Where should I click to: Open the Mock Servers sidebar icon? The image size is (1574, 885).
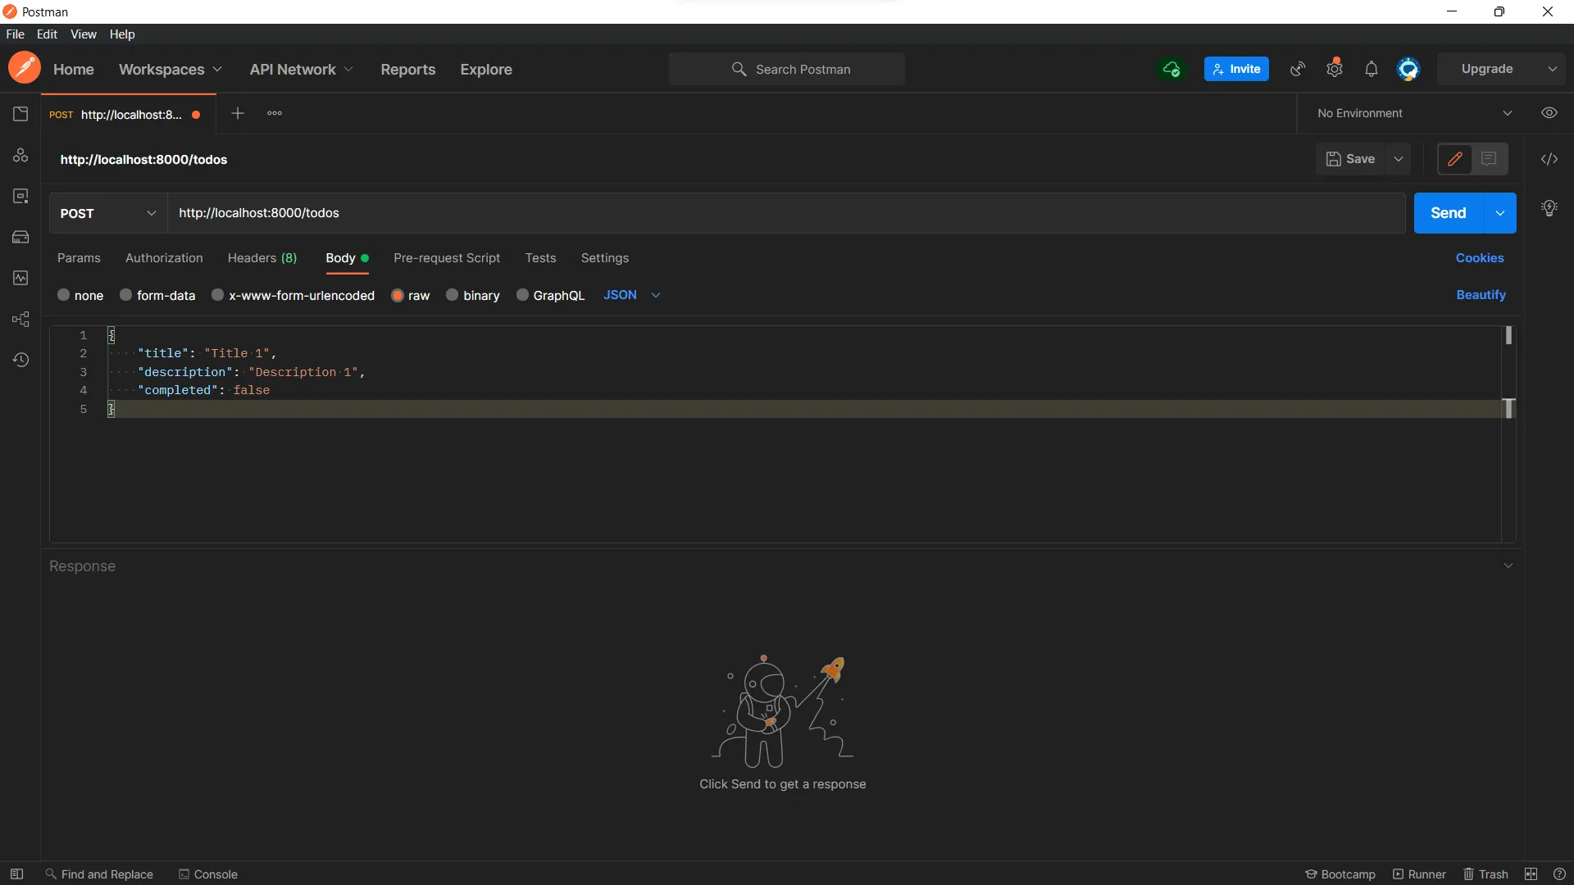(20, 237)
